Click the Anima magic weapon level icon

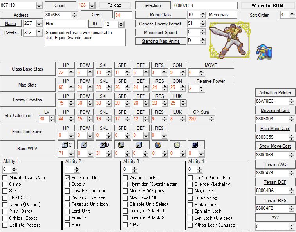158,145
